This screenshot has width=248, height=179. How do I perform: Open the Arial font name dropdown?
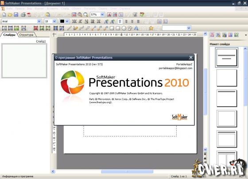pyautogui.click(x=39, y=21)
